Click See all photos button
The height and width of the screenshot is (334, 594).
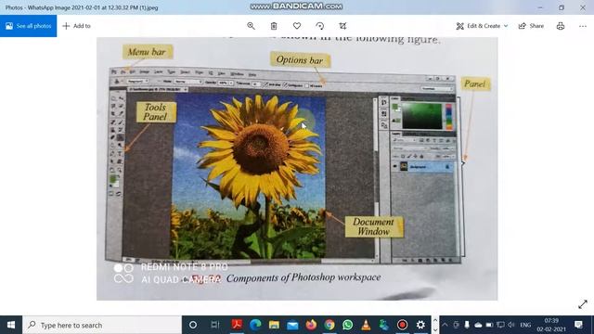[29, 26]
